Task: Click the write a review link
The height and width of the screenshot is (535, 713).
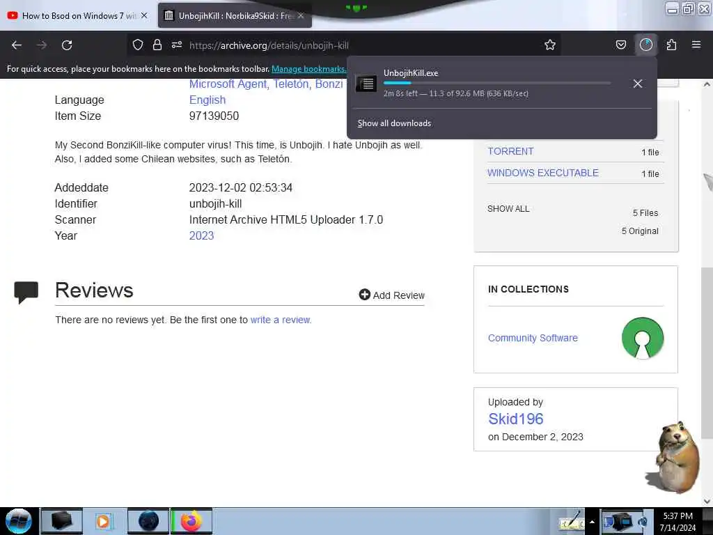Action: coord(280,320)
